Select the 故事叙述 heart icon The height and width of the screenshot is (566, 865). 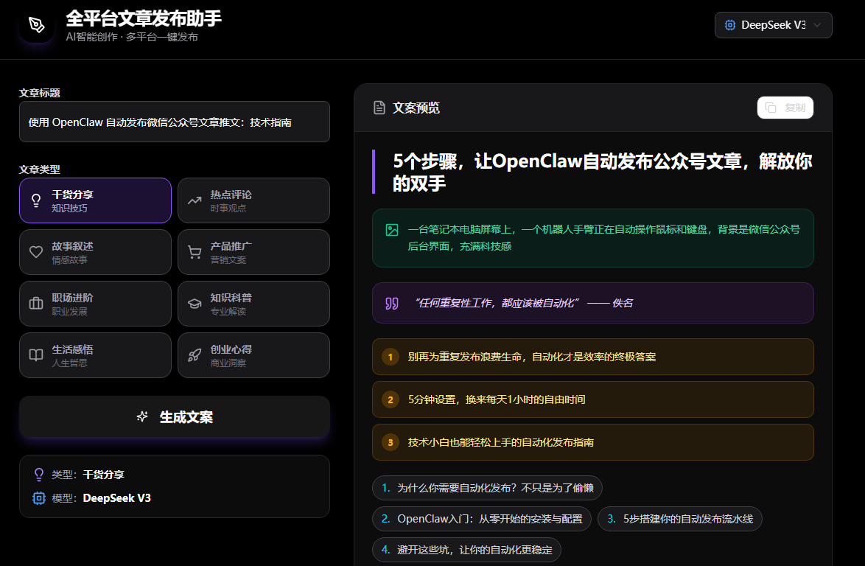(35, 251)
